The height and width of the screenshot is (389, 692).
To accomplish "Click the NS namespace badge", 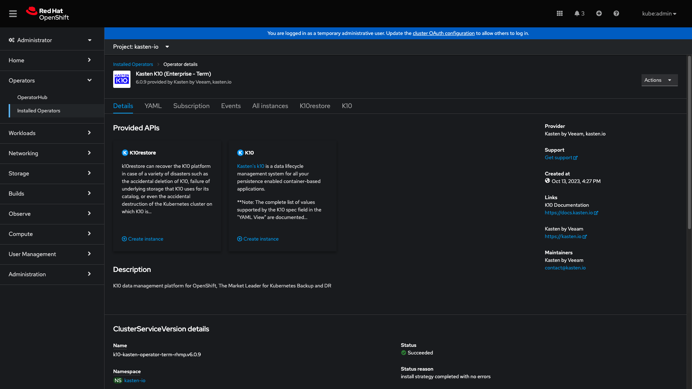I will (118, 380).
